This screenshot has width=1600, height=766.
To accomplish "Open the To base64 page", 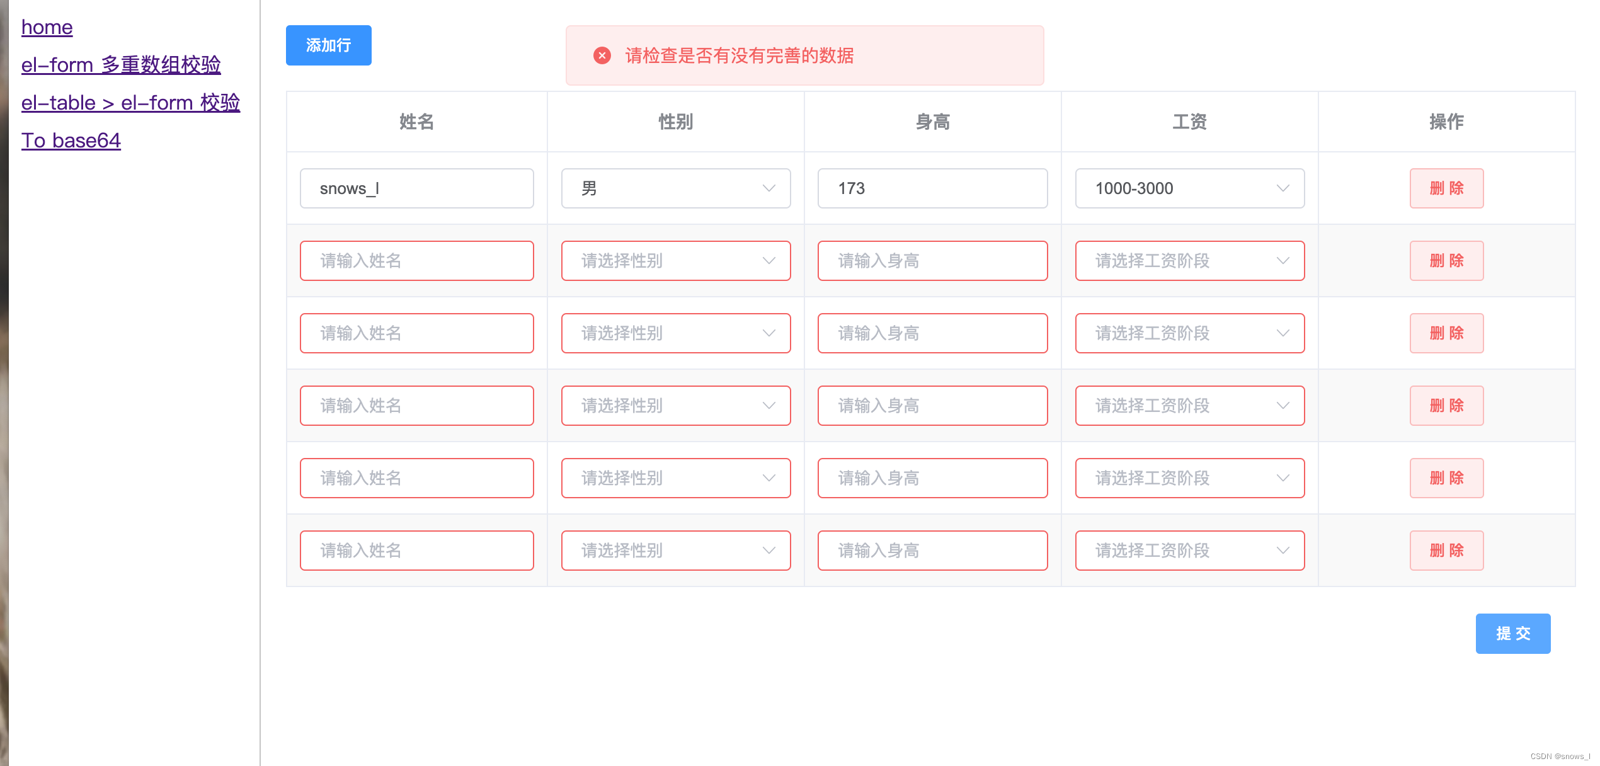I will tap(71, 140).
